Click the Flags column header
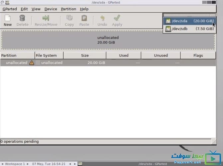This screenshot has width=223, height=166. pos(198,55)
